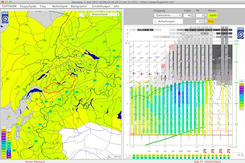The height and width of the screenshot is (163, 245).
Task: Open the Wetterkarte menu
Action: 60,6
